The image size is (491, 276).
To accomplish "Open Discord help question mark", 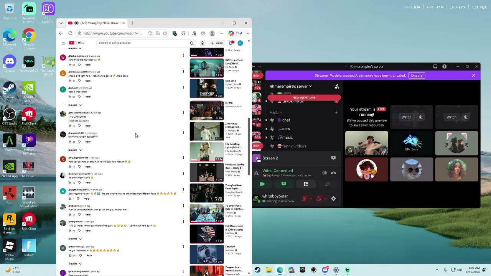I will 444,67.
